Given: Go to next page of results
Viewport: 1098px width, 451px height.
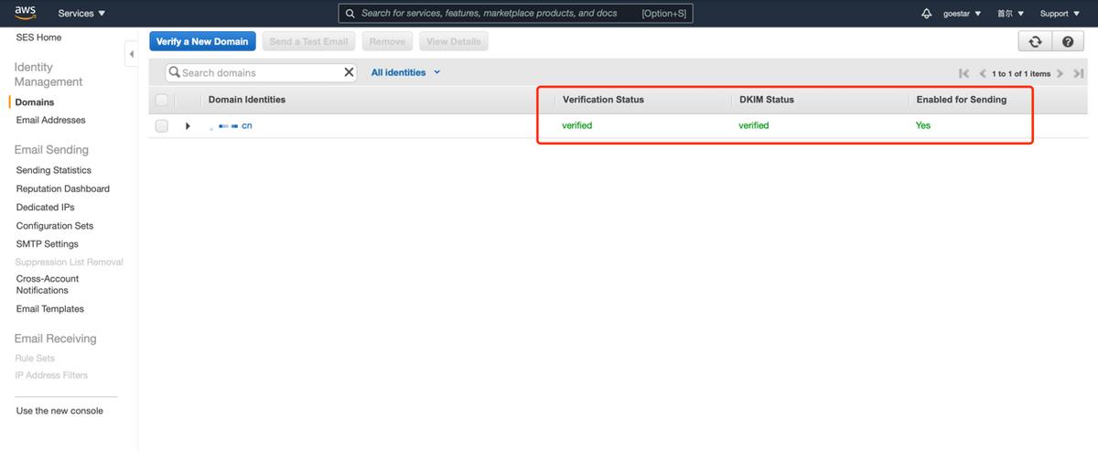Looking at the screenshot, I should [1060, 73].
